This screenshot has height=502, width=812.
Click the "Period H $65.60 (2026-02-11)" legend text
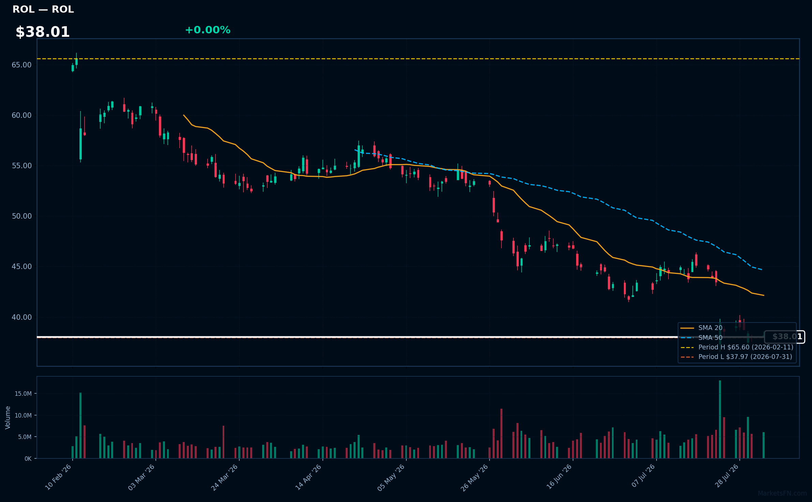tap(746, 347)
